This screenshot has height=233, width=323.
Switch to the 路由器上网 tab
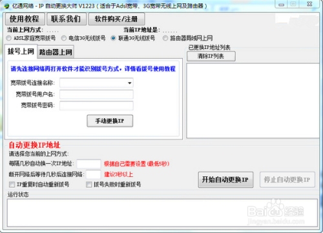point(56,52)
